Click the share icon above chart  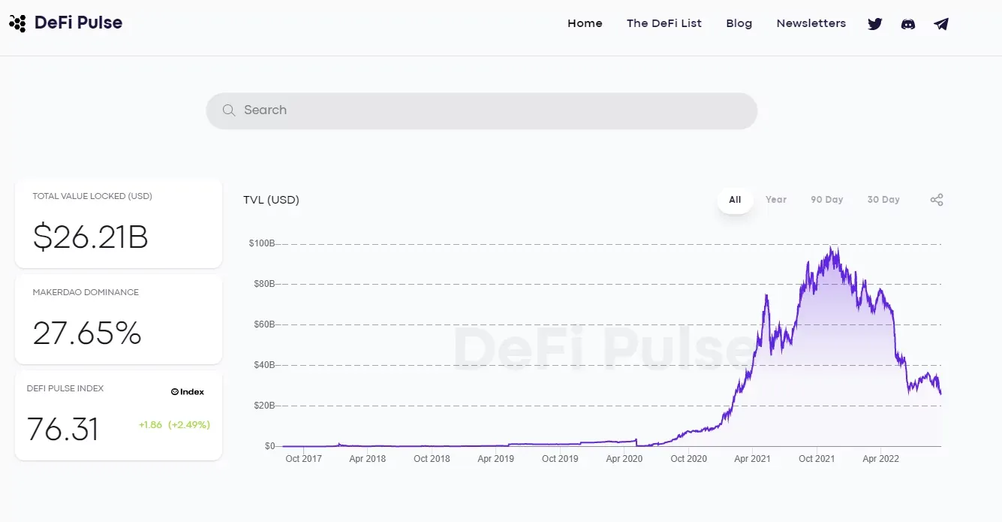click(937, 200)
